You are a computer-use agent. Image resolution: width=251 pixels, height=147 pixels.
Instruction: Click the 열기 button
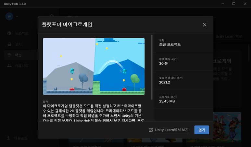pos(202,130)
